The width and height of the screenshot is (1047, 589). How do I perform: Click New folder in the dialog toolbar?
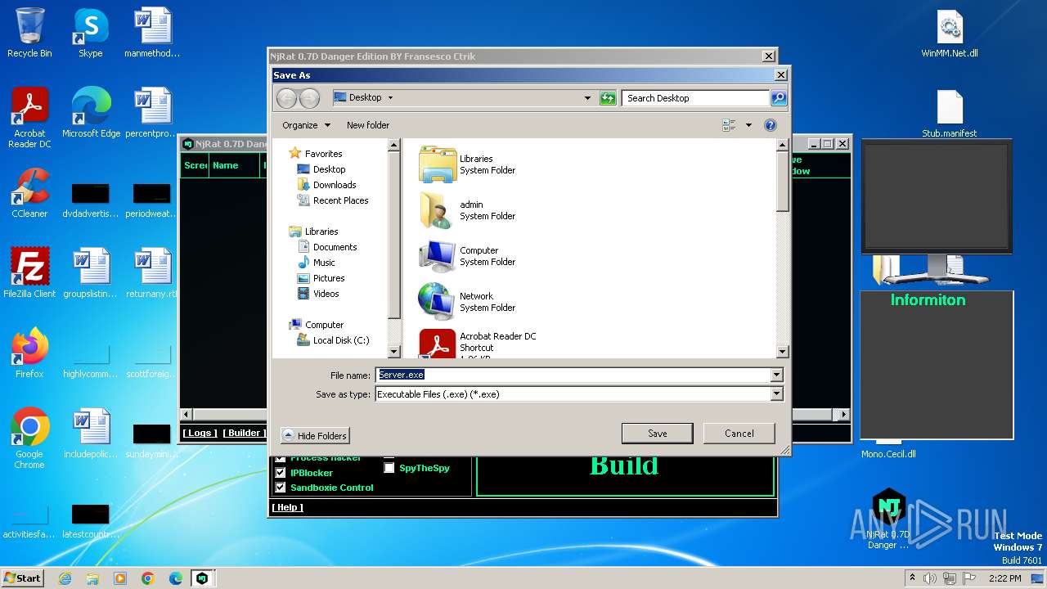pyautogui.click(x=368, y=125)
